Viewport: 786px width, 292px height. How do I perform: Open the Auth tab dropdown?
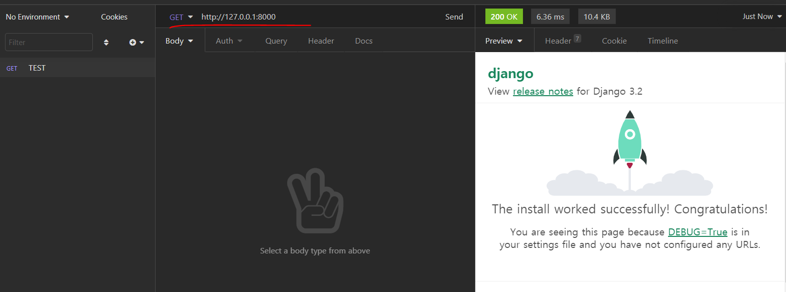[229, 41]
